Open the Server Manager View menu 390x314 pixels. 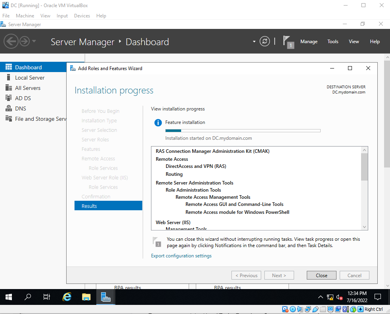(x=354, y=42)
